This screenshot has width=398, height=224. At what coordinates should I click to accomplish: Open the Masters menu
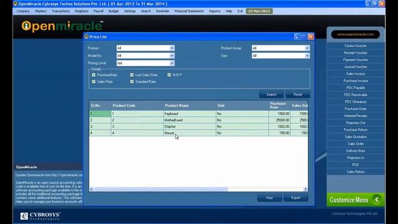coord(40,11)
